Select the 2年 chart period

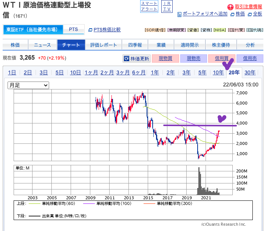point(170,72)
